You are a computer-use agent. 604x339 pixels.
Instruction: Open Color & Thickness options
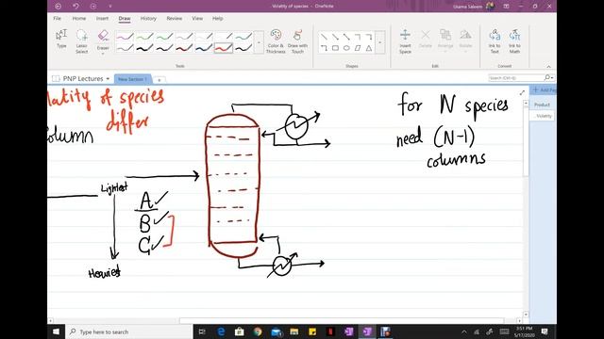(x=276, y=41)
